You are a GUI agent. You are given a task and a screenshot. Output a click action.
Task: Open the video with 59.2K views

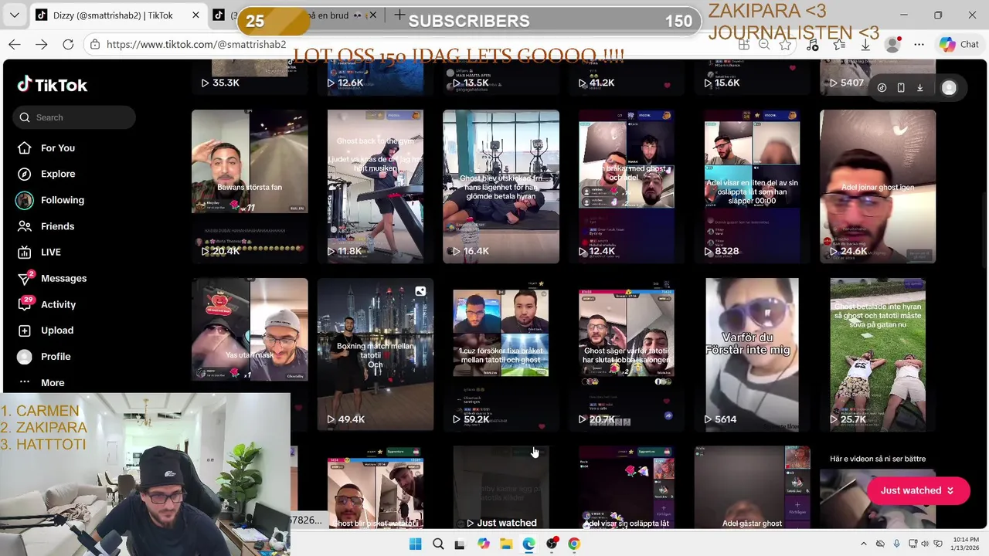click(501, 354)
